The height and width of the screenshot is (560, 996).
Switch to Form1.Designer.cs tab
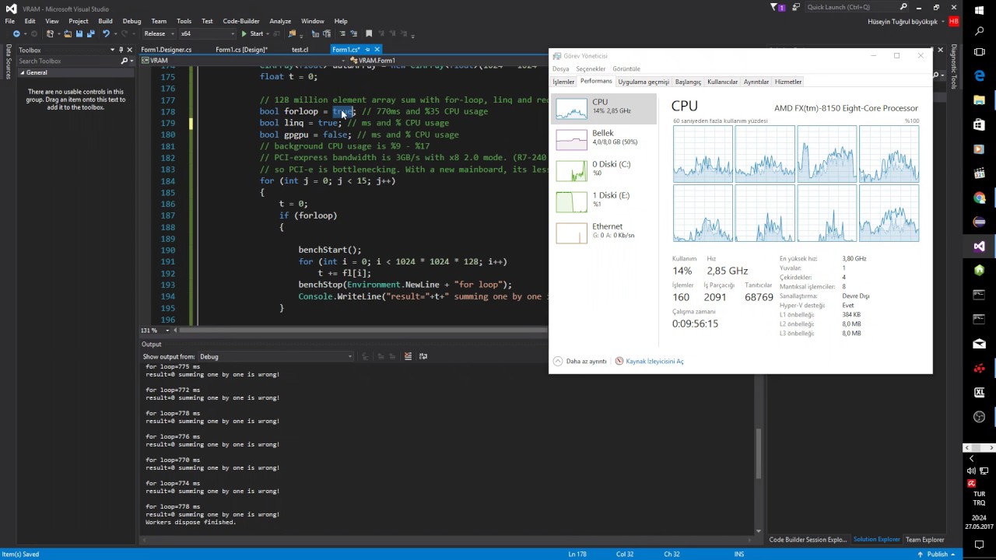pos(167,50)
